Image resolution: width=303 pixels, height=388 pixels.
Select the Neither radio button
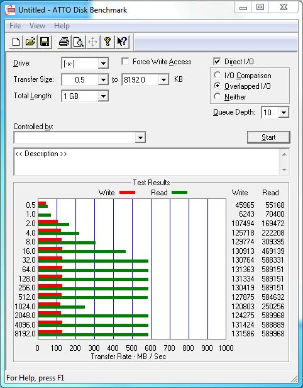click(217, 96)
